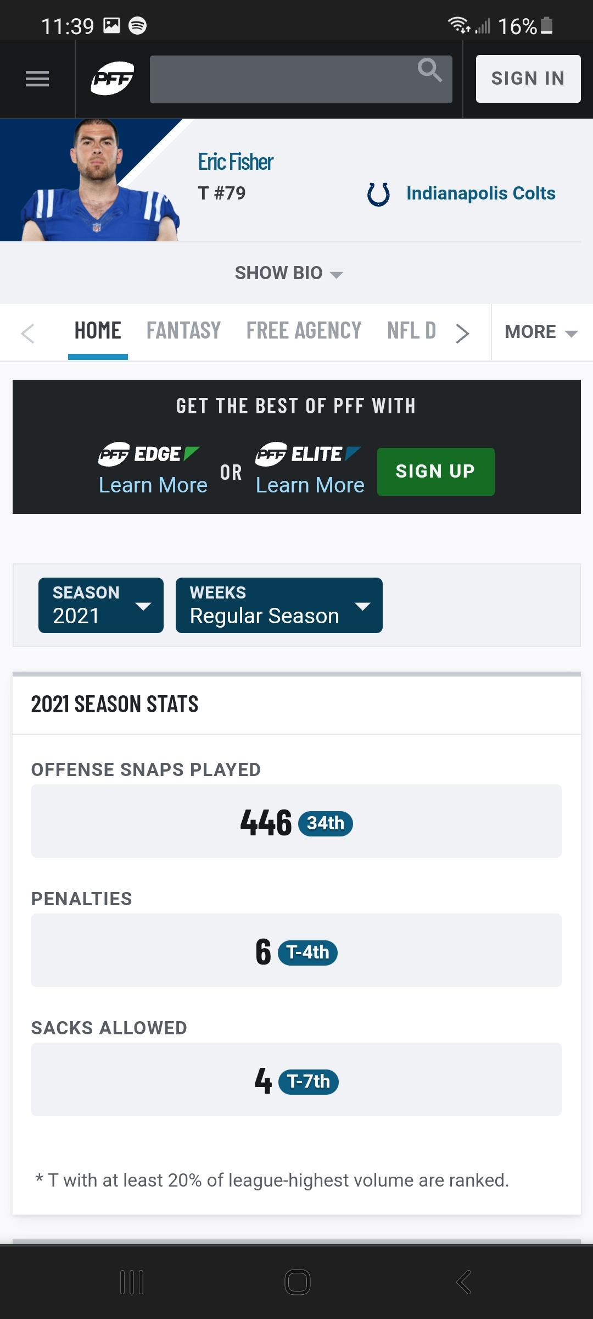Open PFF Edge Learn More link
Viewport: 593px width, 1319px height.
coord(153,485)
